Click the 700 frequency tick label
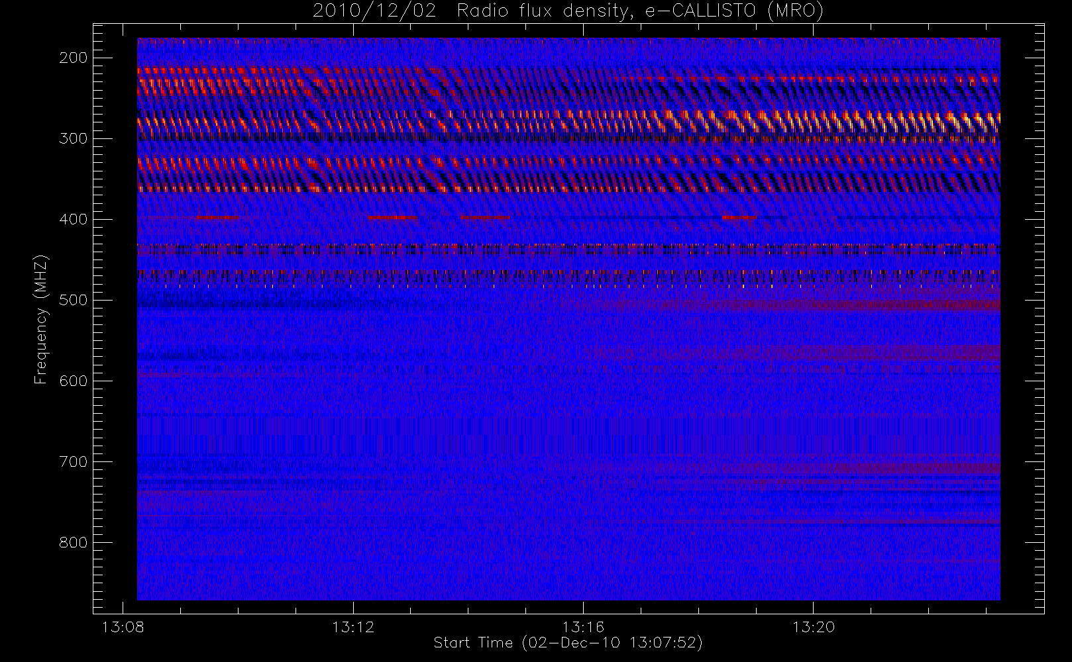Screen dimensions: 1072x662 (x=74, y=461)
